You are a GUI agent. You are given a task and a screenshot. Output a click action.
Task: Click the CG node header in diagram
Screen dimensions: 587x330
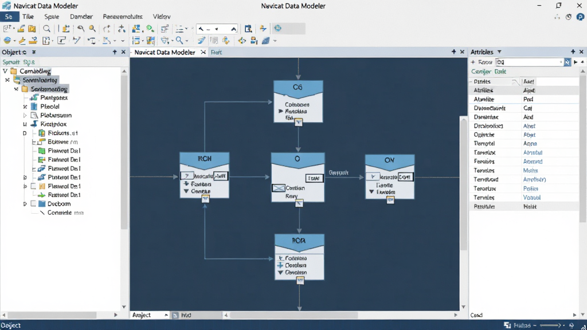[298, 87]
